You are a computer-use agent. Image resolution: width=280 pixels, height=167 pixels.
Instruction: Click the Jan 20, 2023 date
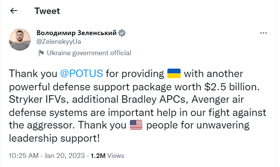point(65,155)
